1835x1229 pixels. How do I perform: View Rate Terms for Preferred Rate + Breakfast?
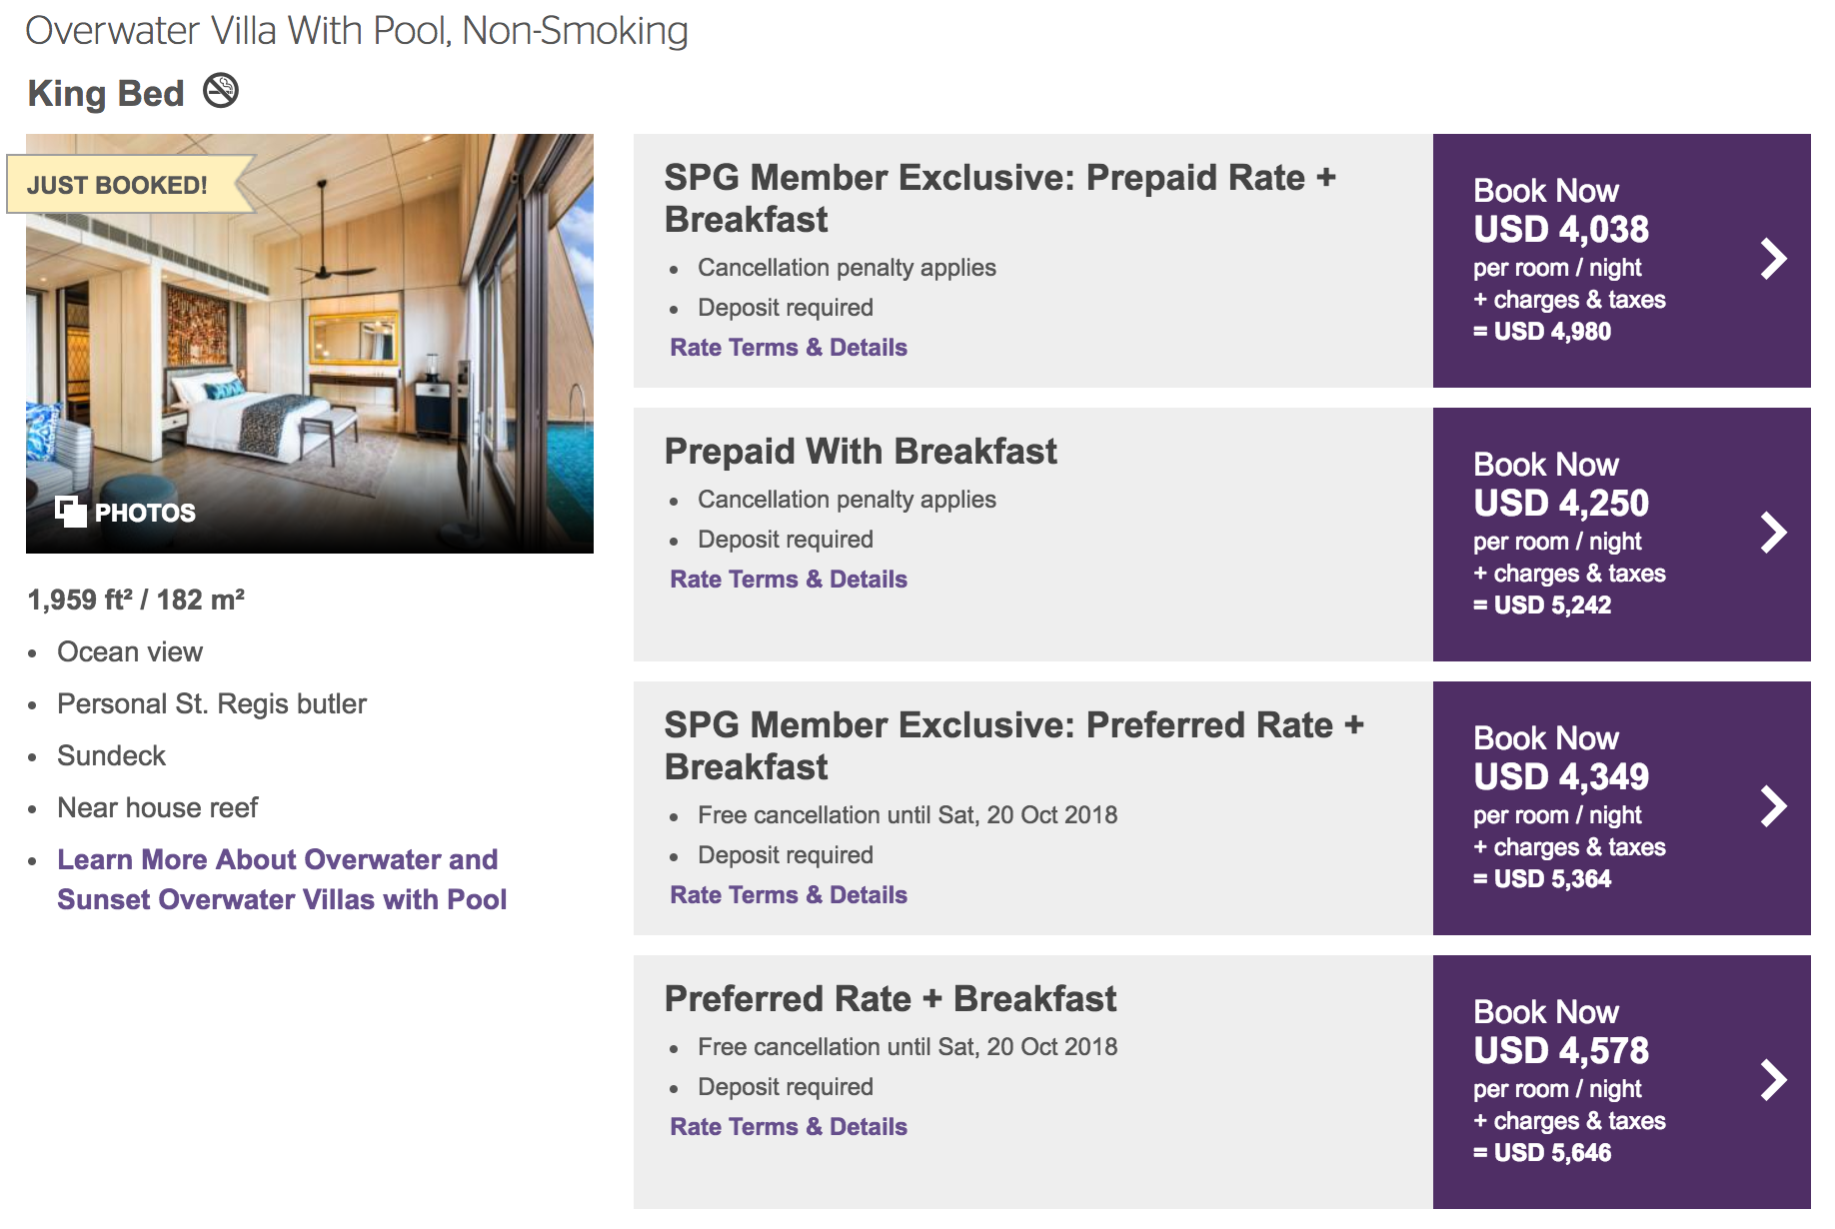coord(789,1127)
